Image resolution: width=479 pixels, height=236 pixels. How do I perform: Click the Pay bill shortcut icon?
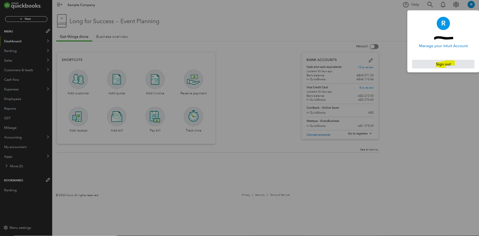tap(155, 116)
